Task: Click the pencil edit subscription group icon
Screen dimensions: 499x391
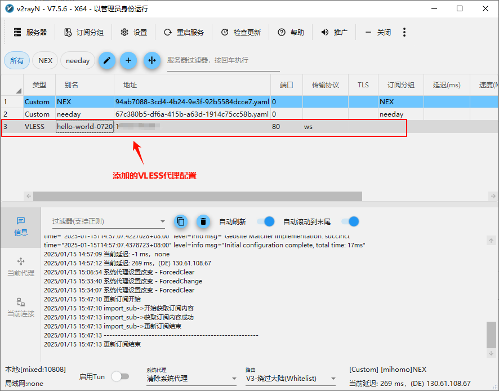Action: point(107,60)
